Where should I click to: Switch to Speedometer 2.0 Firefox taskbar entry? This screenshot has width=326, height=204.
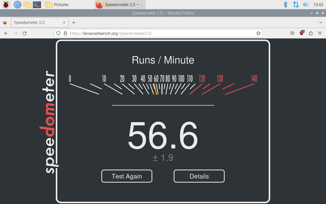click(120, 5)
